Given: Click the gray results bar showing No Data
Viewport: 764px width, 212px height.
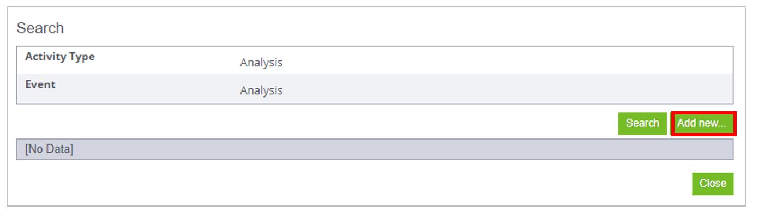Looking at the screenshot, I should (375, 149).
